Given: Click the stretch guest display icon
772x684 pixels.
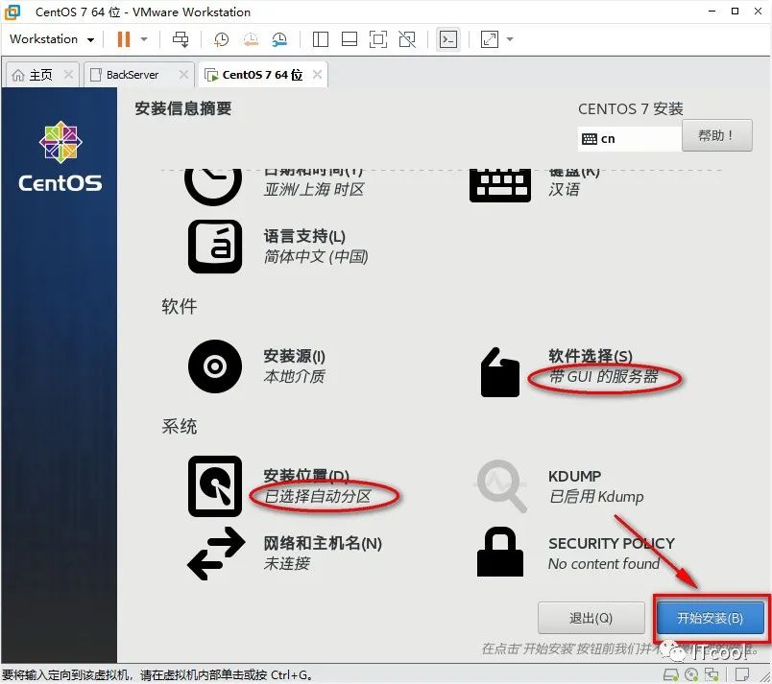Looking at the screenshot, I should point(490,38).
